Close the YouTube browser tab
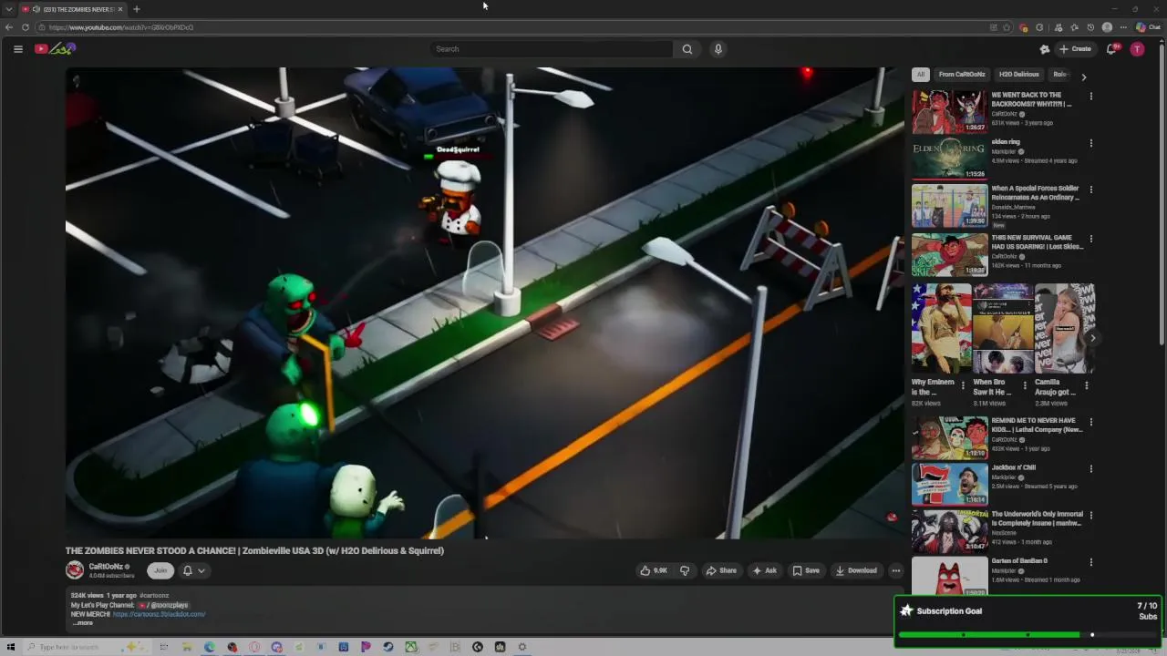 [120, 9]
